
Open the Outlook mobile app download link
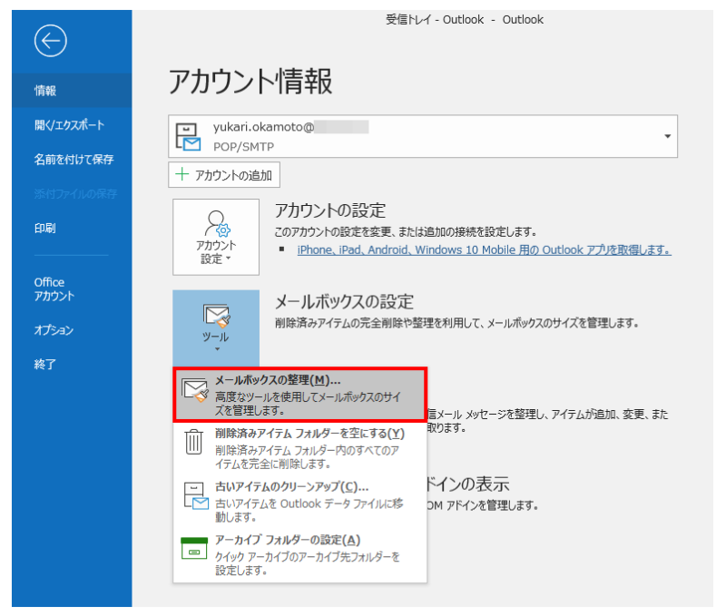tap(484, 249)
